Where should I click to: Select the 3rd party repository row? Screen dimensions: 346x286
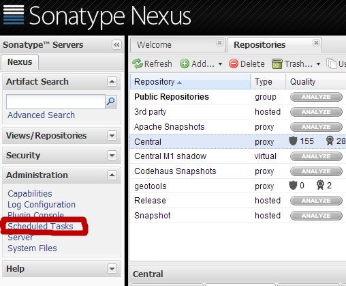click(x=238, y=112)
